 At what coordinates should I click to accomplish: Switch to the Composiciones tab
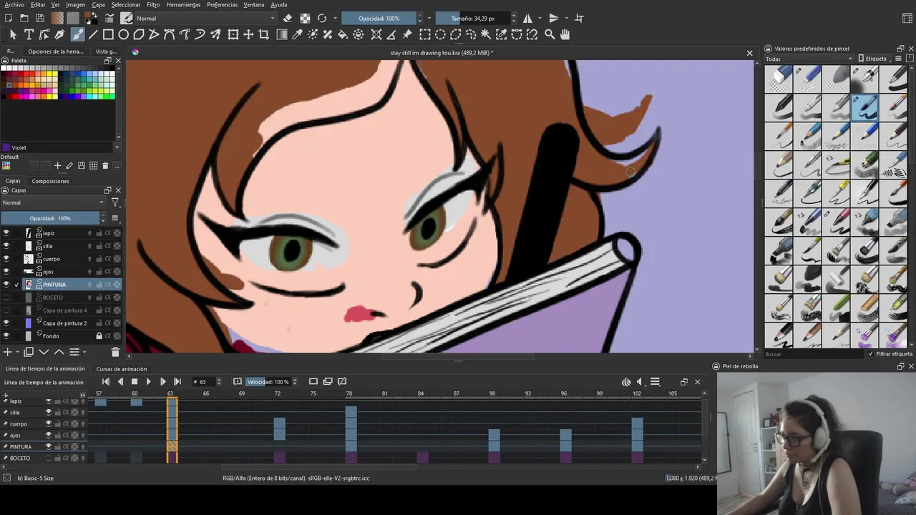[50, 181]
